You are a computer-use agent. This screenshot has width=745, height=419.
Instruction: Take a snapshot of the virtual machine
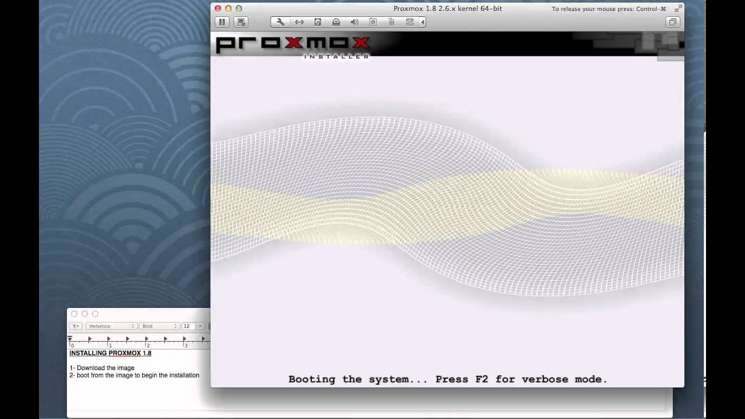pos(241,22)
